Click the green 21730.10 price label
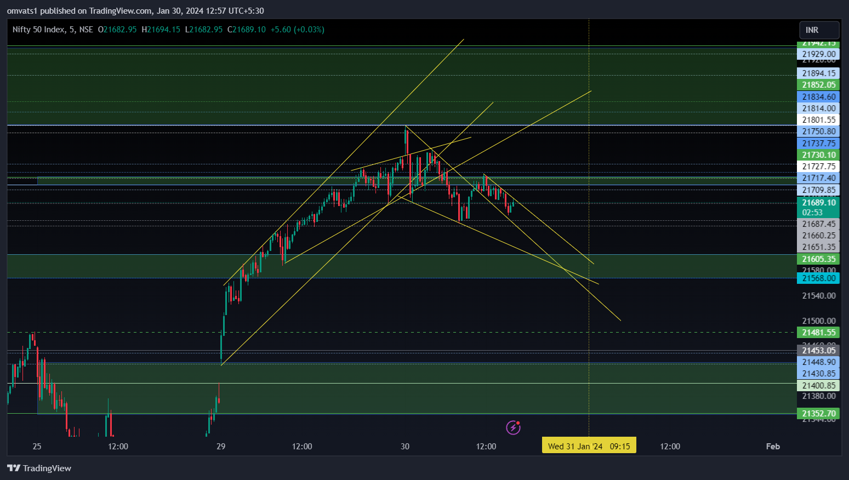Screen dimensions: 849x480 [818, 155]
